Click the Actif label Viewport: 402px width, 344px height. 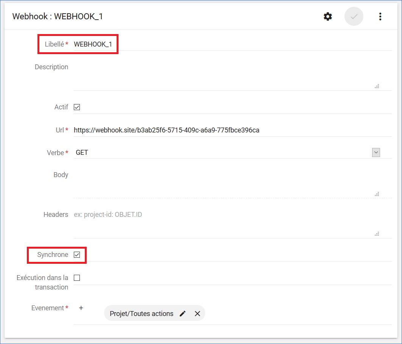click(x=61, y=107)
